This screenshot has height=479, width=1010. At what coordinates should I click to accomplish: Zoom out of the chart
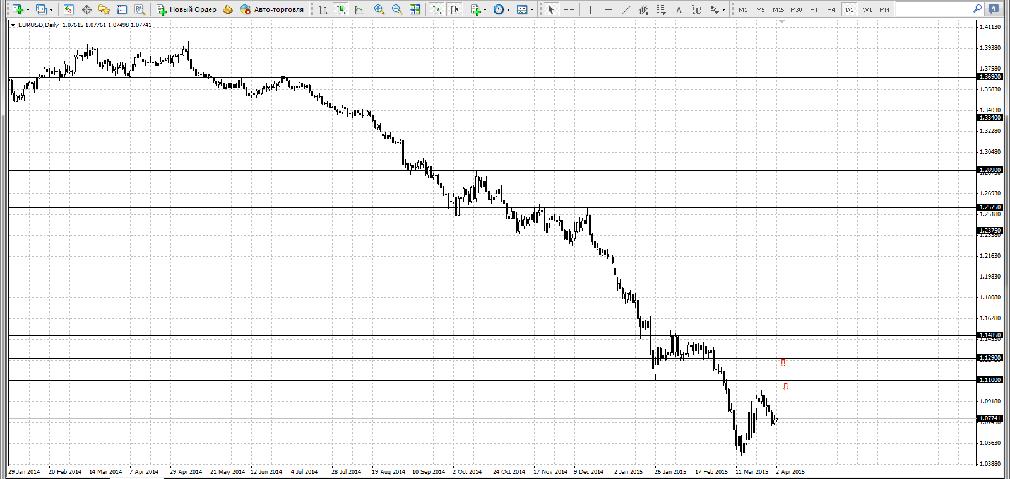(397, 9)
